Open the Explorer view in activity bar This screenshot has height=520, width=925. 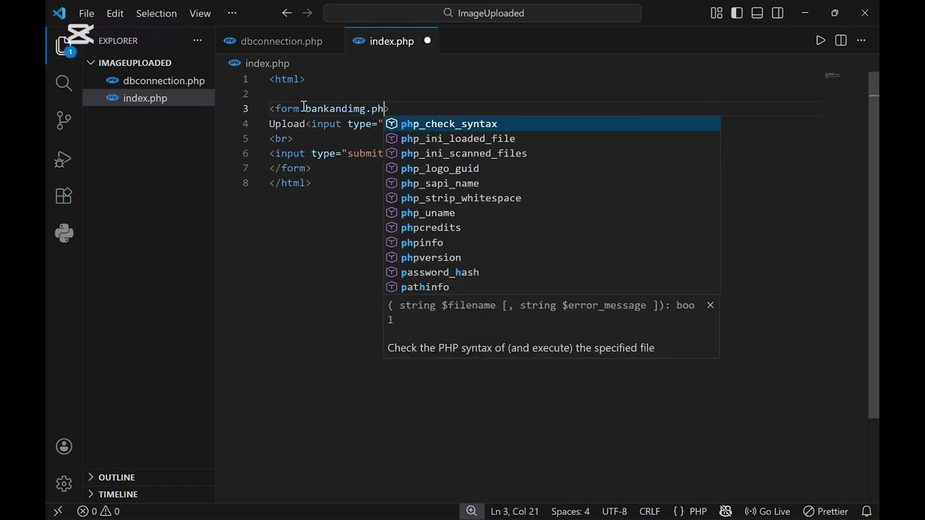[64, 45]
